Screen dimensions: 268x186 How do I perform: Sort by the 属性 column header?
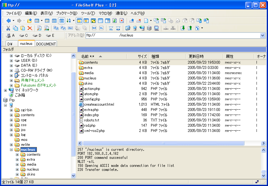238,57
